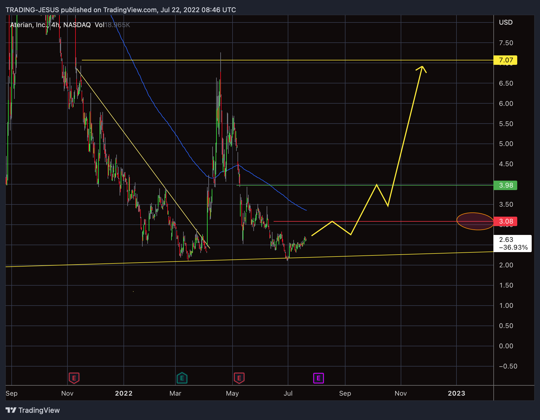The height and width of the screenshot is (420, 540).
Task: Click the teal earnings marker near Mar
Action: point(182,378)
